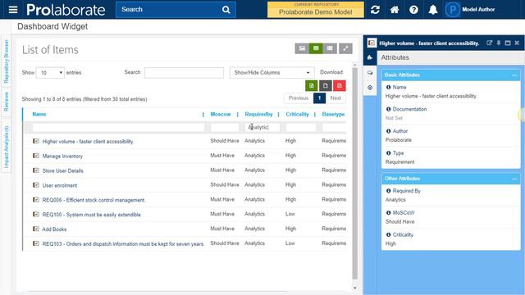Download list as red PDF file
Image resolution: width=525 pixels, height=295 pixels.
coord(339,85)
